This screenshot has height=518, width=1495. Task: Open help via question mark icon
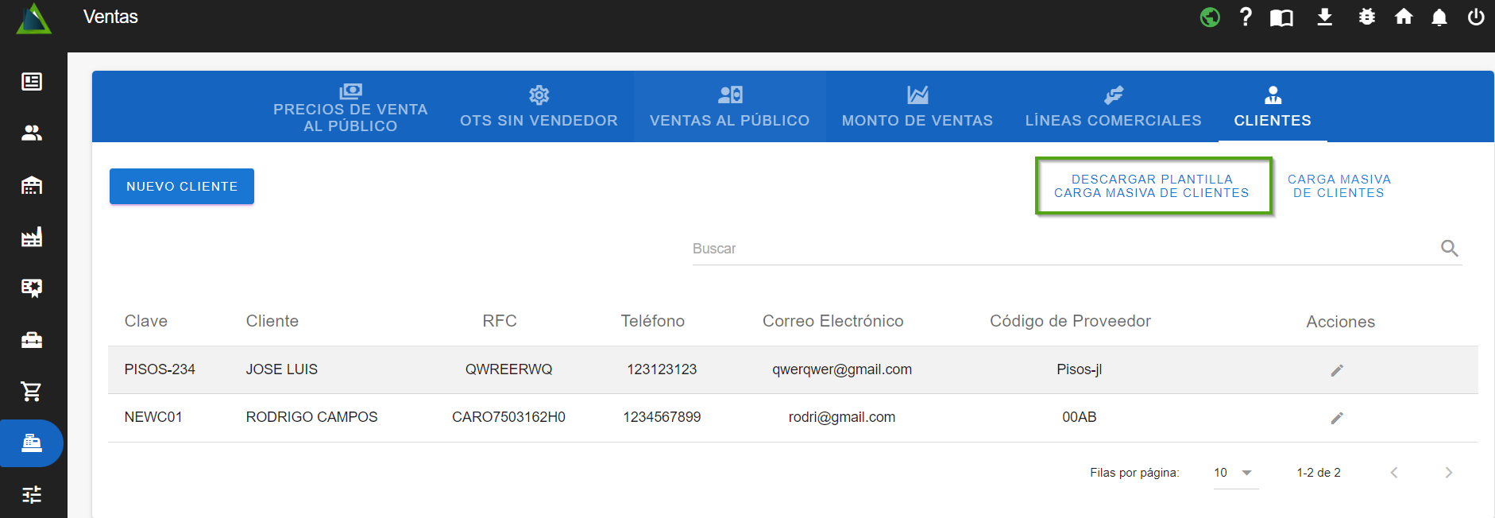(1246, 17)
